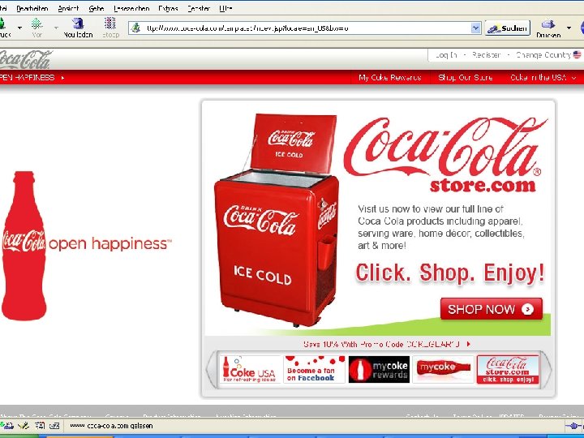The width and height of the screenshot is (584, 438).
Task: Expand the back button history arrow
Action: click(x=19, y=28)
